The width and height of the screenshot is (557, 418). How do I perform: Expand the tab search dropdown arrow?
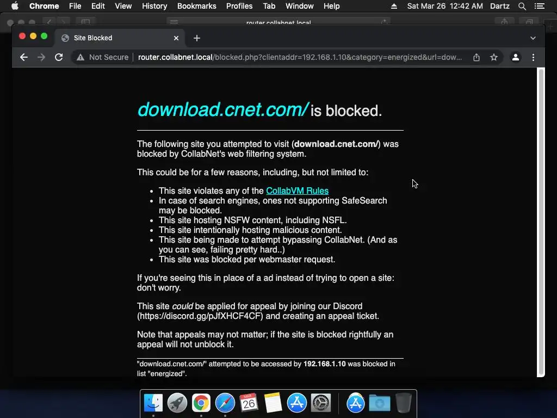[533, 38]
